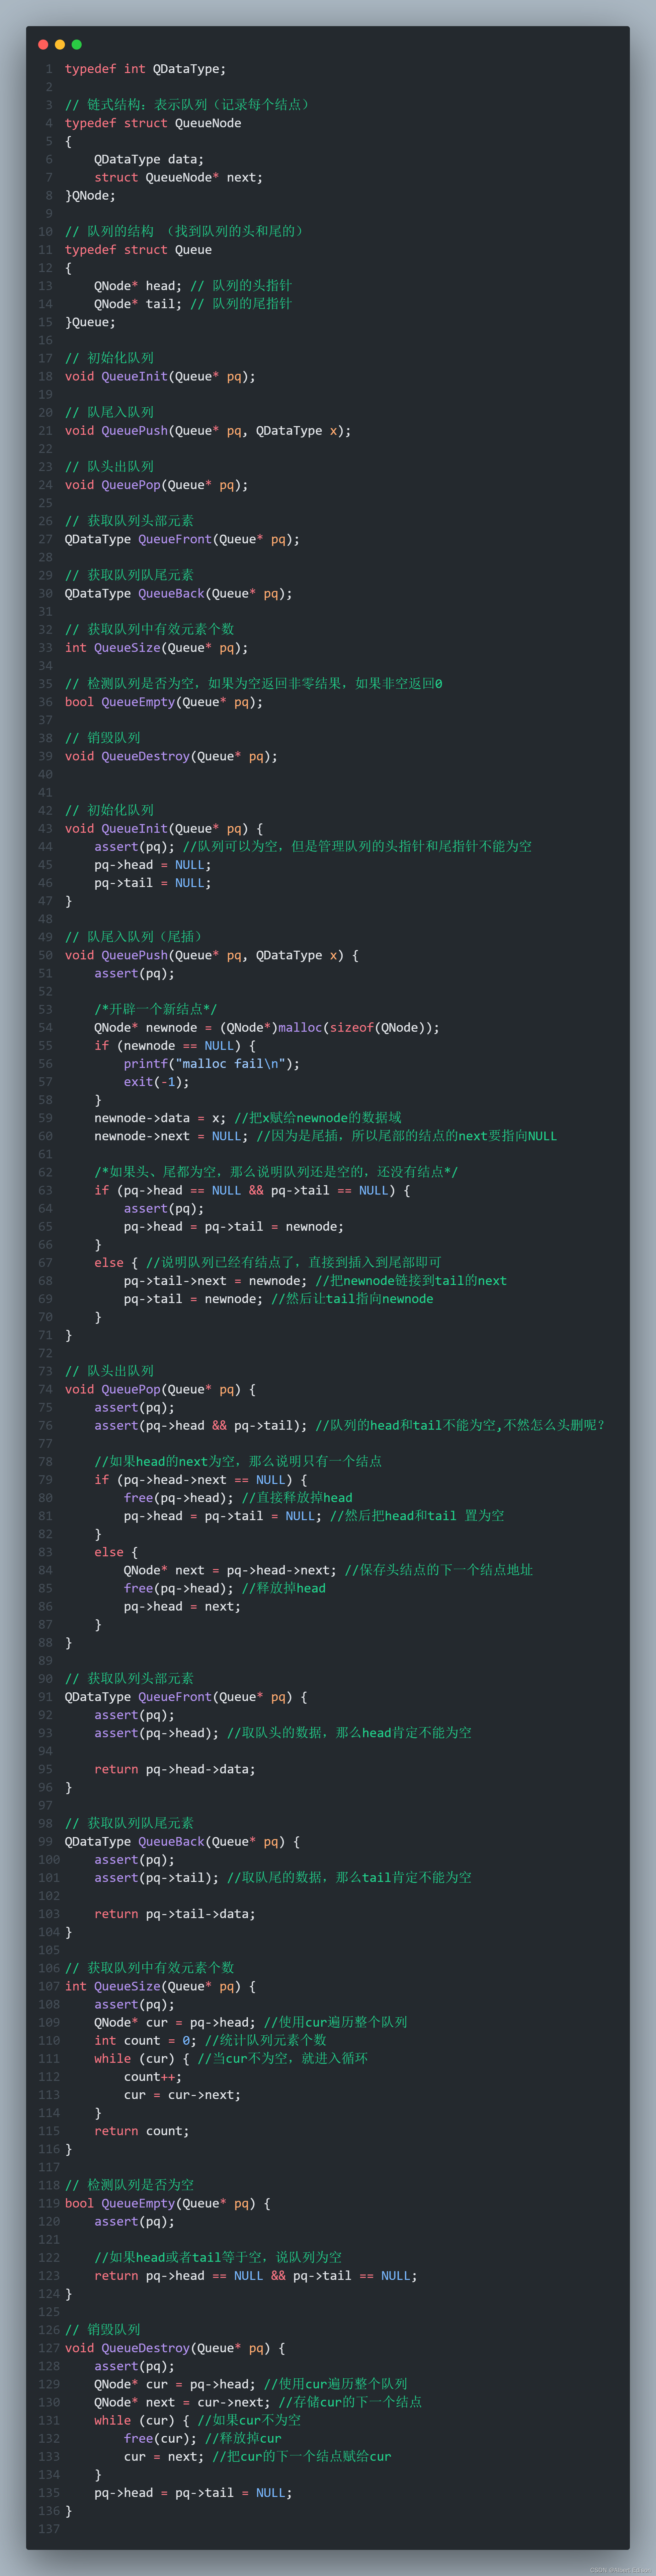Screen dimensions: 656x2576
Task: Click 'assert(pq->head);' on line 93
Action: pos(157,1733)
